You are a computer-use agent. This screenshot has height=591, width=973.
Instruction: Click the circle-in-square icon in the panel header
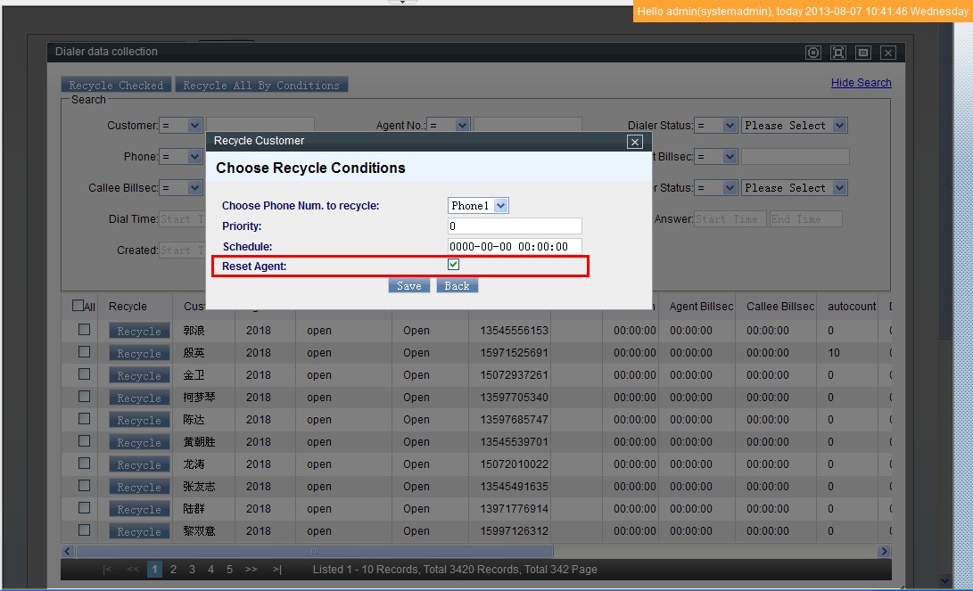pos(813,53)
